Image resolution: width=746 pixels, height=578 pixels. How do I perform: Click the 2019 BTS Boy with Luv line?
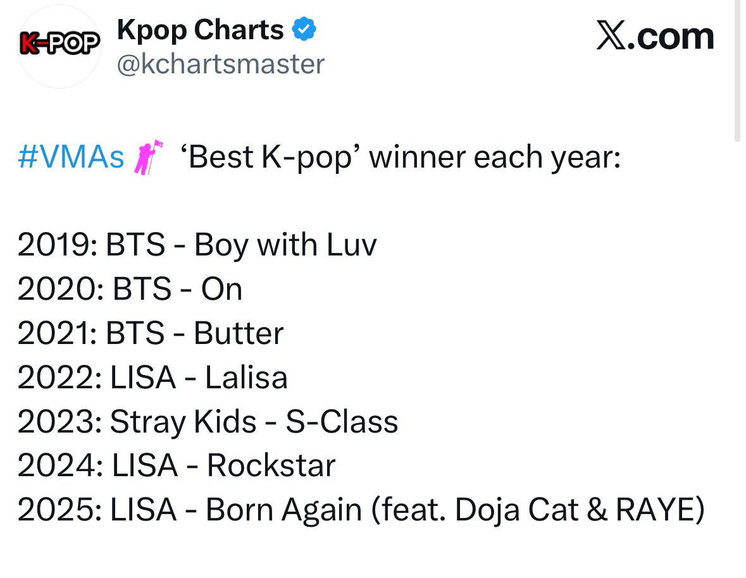[x=197, y=246]
